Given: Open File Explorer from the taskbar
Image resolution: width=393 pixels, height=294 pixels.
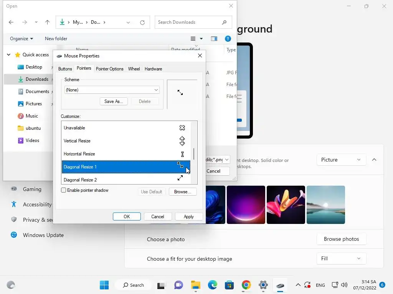Looking at the screenshot, I should pyautogui.click(x=195, y=285).
